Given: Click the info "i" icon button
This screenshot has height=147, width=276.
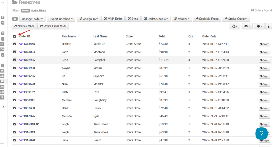Looking at the screenshot, I should coord(268,26).
